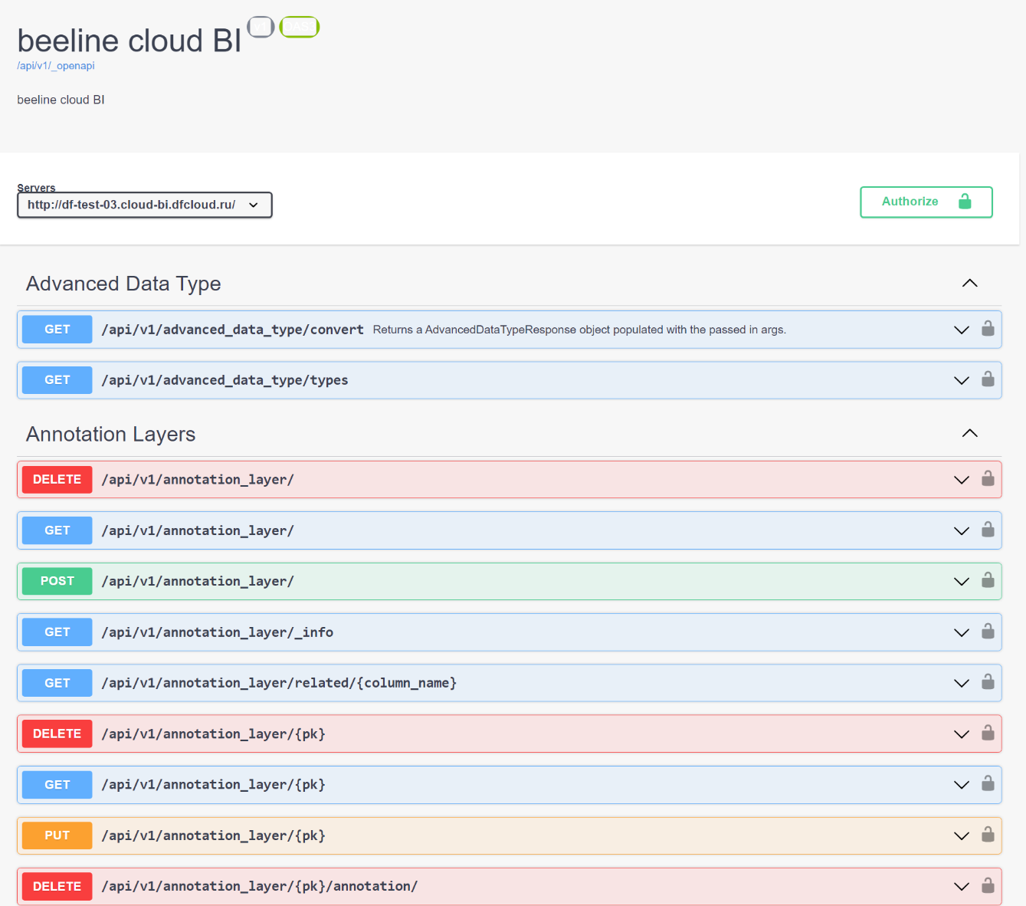Image resolution: width=1026 pixels, height=906 pixels.
Task: Click the DELETE badge for annotation_layer/{pk}
Action: click(x=57, y=734)
